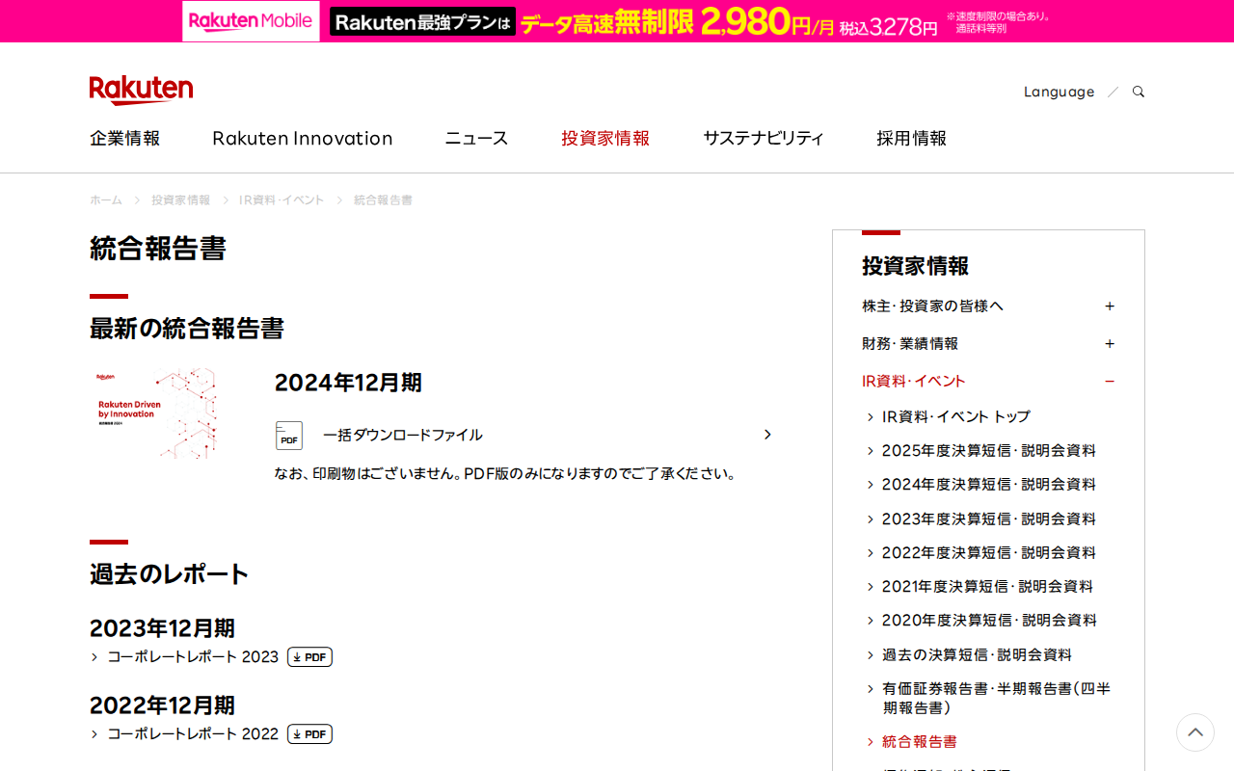This screenshot has height=771, width=1234.
Task: Click the PDF file icon for 一括ダウンロードファイル
Action: click(289, 436)
